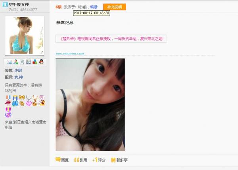This screenshot has width=238, height=170.
Task: Open the user's posts document icon
Action: (22, 62)
